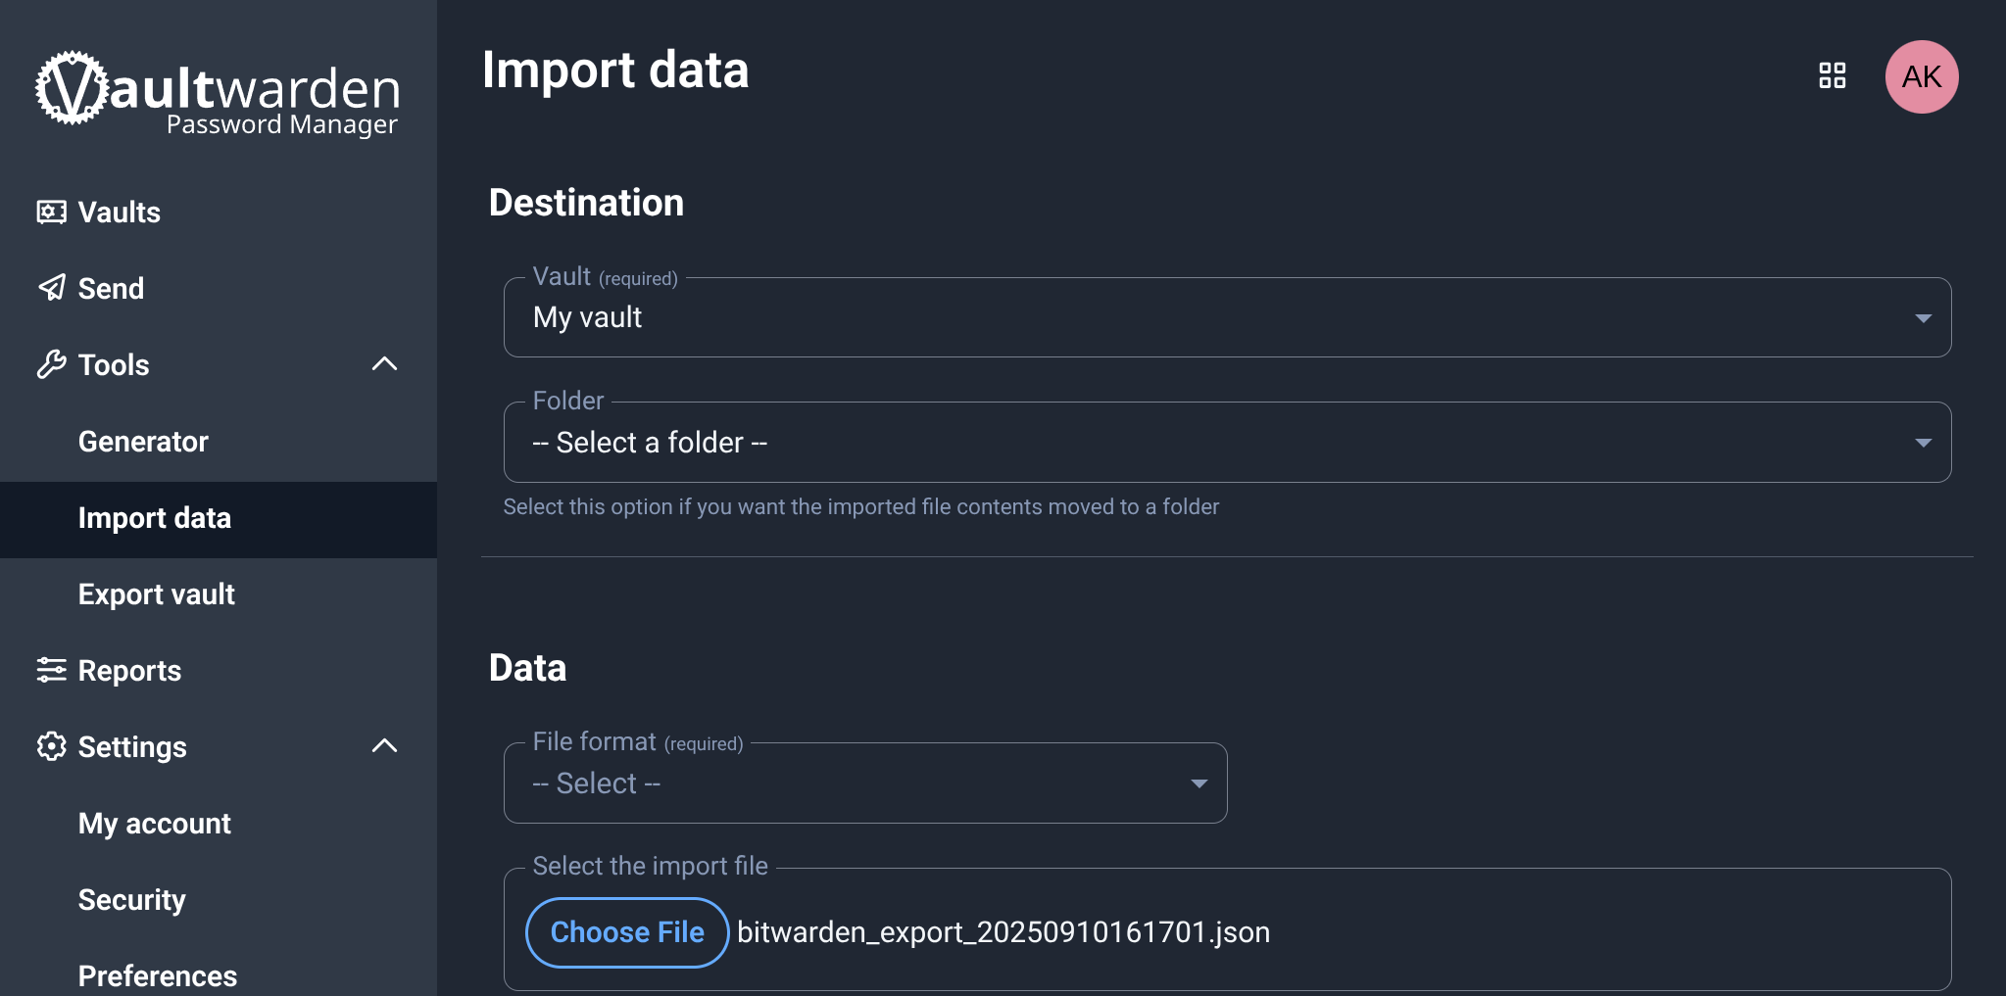Collapse the Tools section chevron
The width and height of the screenshot is (2006, 996).
pyautogui.click(x=385, y=364)
